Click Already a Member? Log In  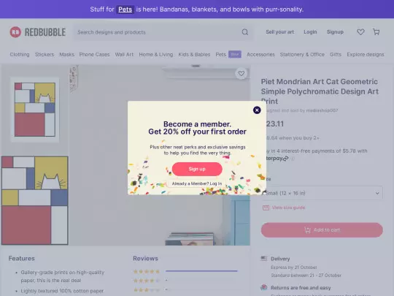(x=197, y=183)
